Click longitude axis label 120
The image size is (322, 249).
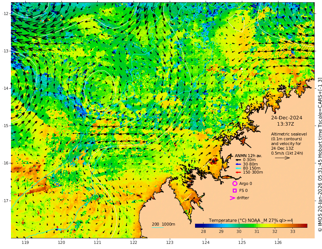tap(61, 243)
